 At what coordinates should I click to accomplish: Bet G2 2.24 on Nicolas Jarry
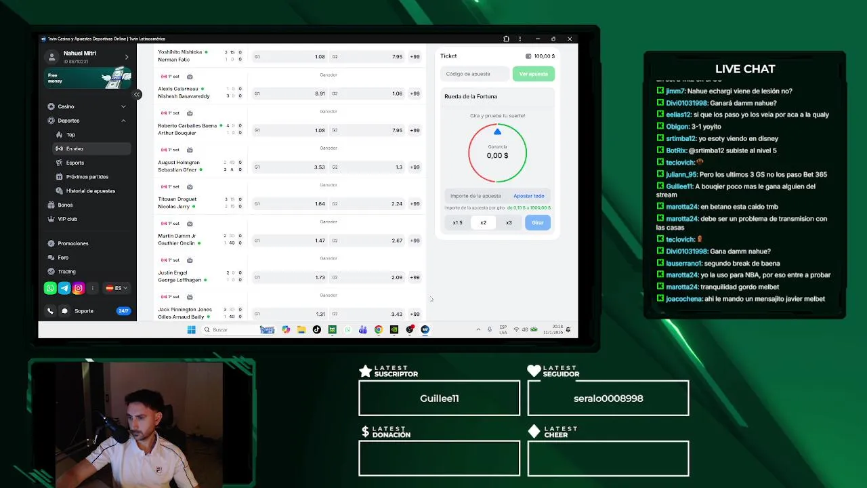coord(368,203)
